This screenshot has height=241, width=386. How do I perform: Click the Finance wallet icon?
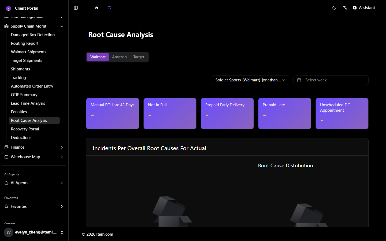pos(6,147)
